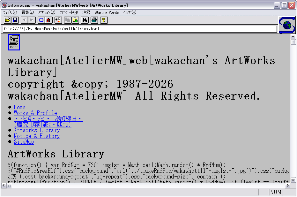
Task: Click the NUM indicator in status bar
Action: point(276,192)
